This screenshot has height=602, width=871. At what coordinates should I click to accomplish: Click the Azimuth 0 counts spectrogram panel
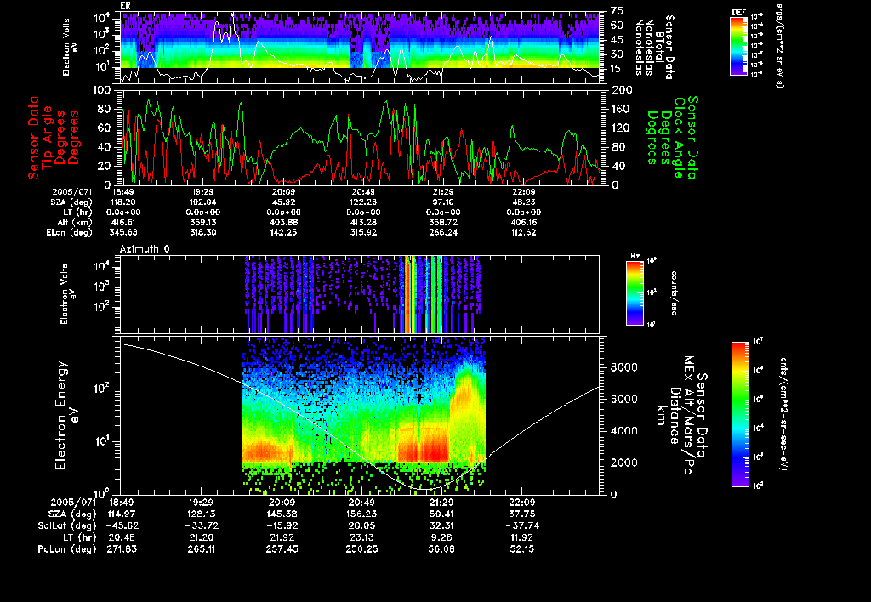point(361,294)
